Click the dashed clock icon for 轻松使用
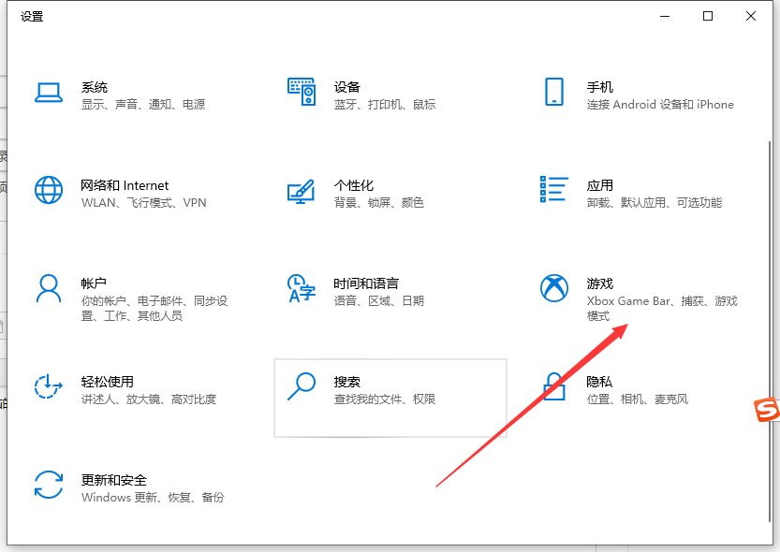780x552 pixels. pos(49,385)
